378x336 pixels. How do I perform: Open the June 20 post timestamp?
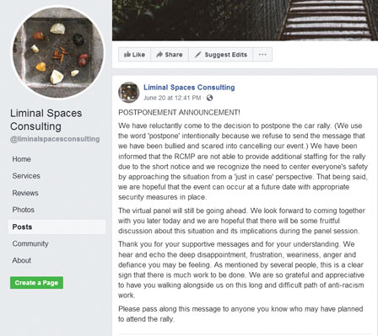click(x=172, y=98)
